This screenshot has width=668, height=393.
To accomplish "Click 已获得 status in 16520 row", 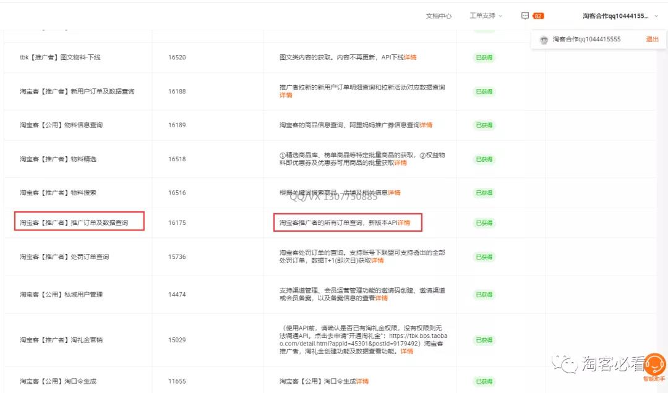I will 484,57.
